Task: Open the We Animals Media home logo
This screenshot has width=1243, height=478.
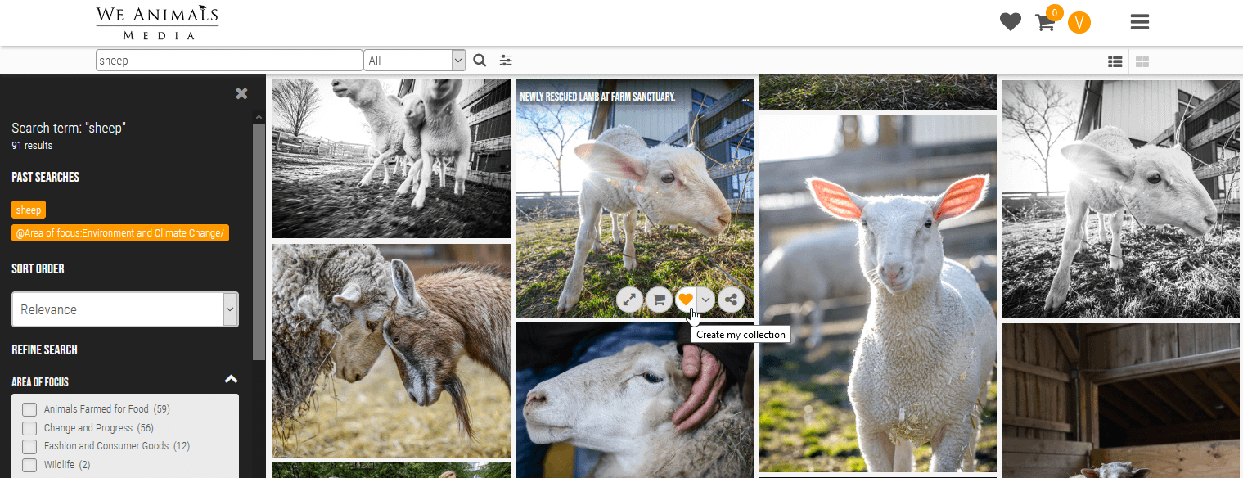Action: click(157, 23)
